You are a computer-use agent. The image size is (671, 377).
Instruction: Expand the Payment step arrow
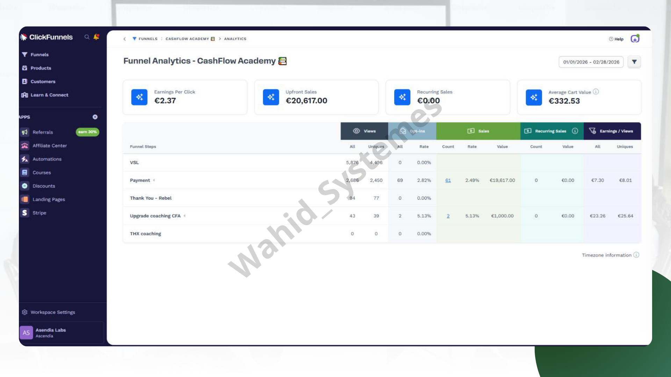click(x=154, y=180)
